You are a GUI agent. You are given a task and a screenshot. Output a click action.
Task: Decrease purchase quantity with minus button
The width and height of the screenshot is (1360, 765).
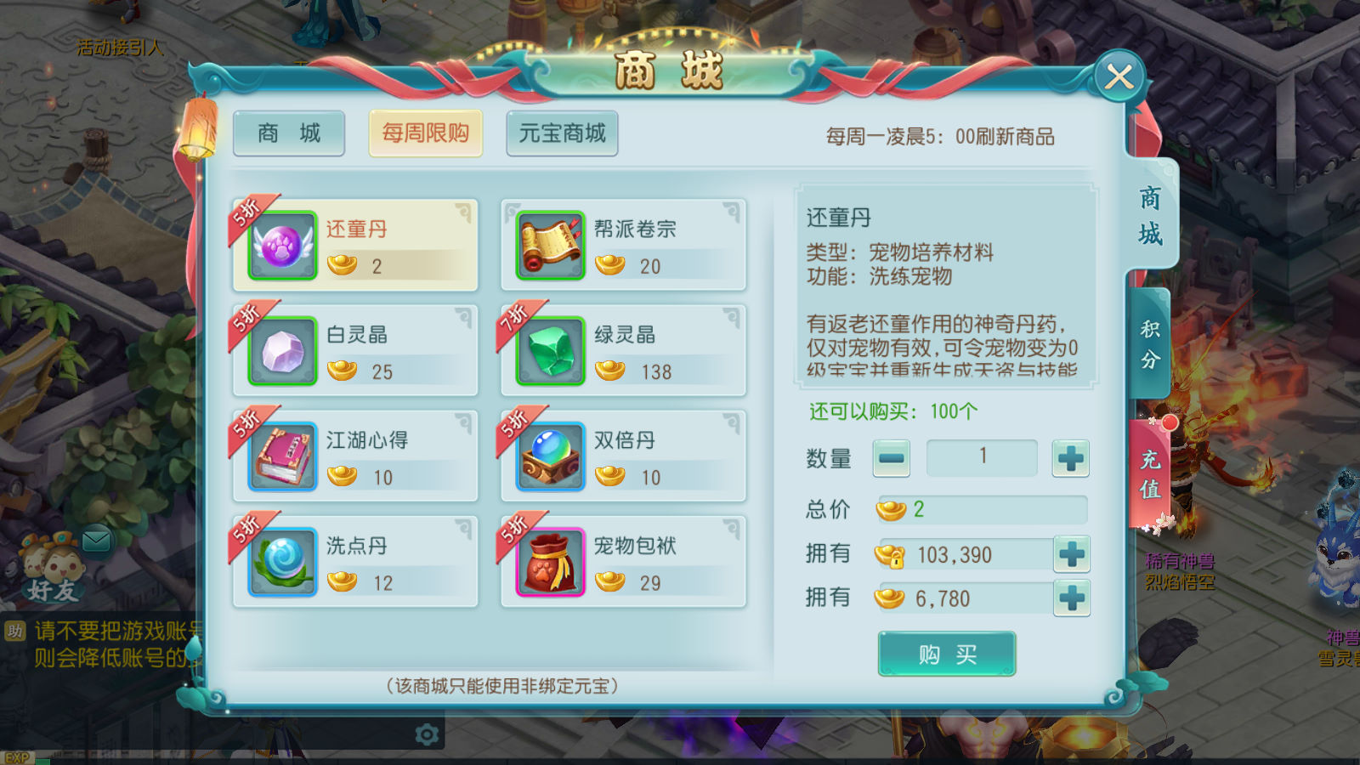click(892, 459)
